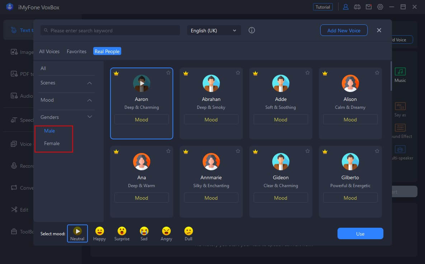This screenshot has height=264, width=425.
Task: Click the search magnifier icon
Action: tap(46, 31)
